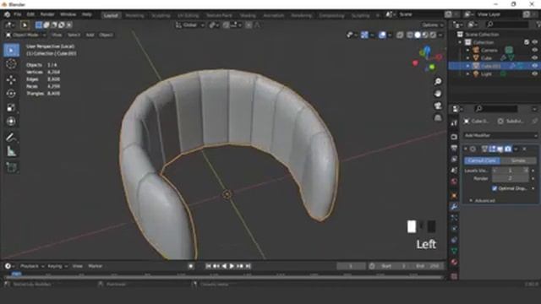Screen dimensions: 541x304
Task: Select the Select Box tool
Action: [x=11, y=51]
